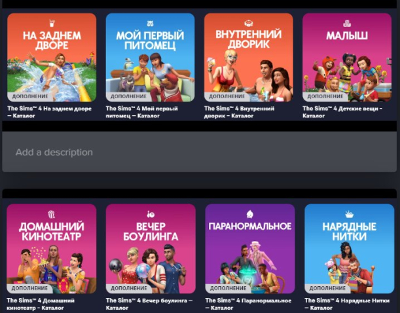Click the Дополнение badge on Малыш card
Screen dimensions: 400x313
[x=325, y=96]
